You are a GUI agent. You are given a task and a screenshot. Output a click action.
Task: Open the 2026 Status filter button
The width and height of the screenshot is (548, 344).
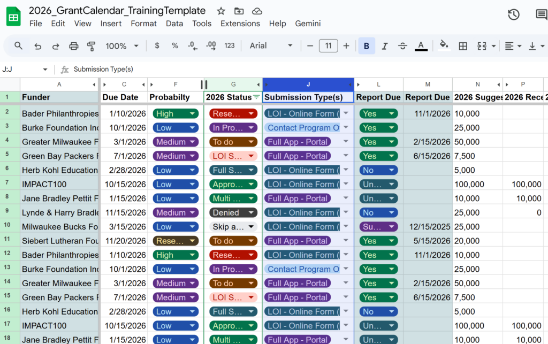pyautogui.click(x=256, y=97)
